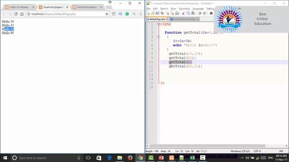The width and height of the screenshot is (289, 162).
Task: Click green circular extension icon in Chrome
Action: pyautogui.click(x=127, y=14)
